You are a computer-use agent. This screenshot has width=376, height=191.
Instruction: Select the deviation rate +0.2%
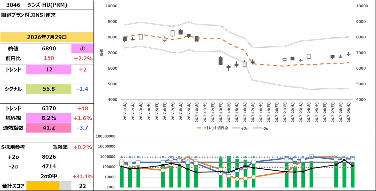(83, 147)
